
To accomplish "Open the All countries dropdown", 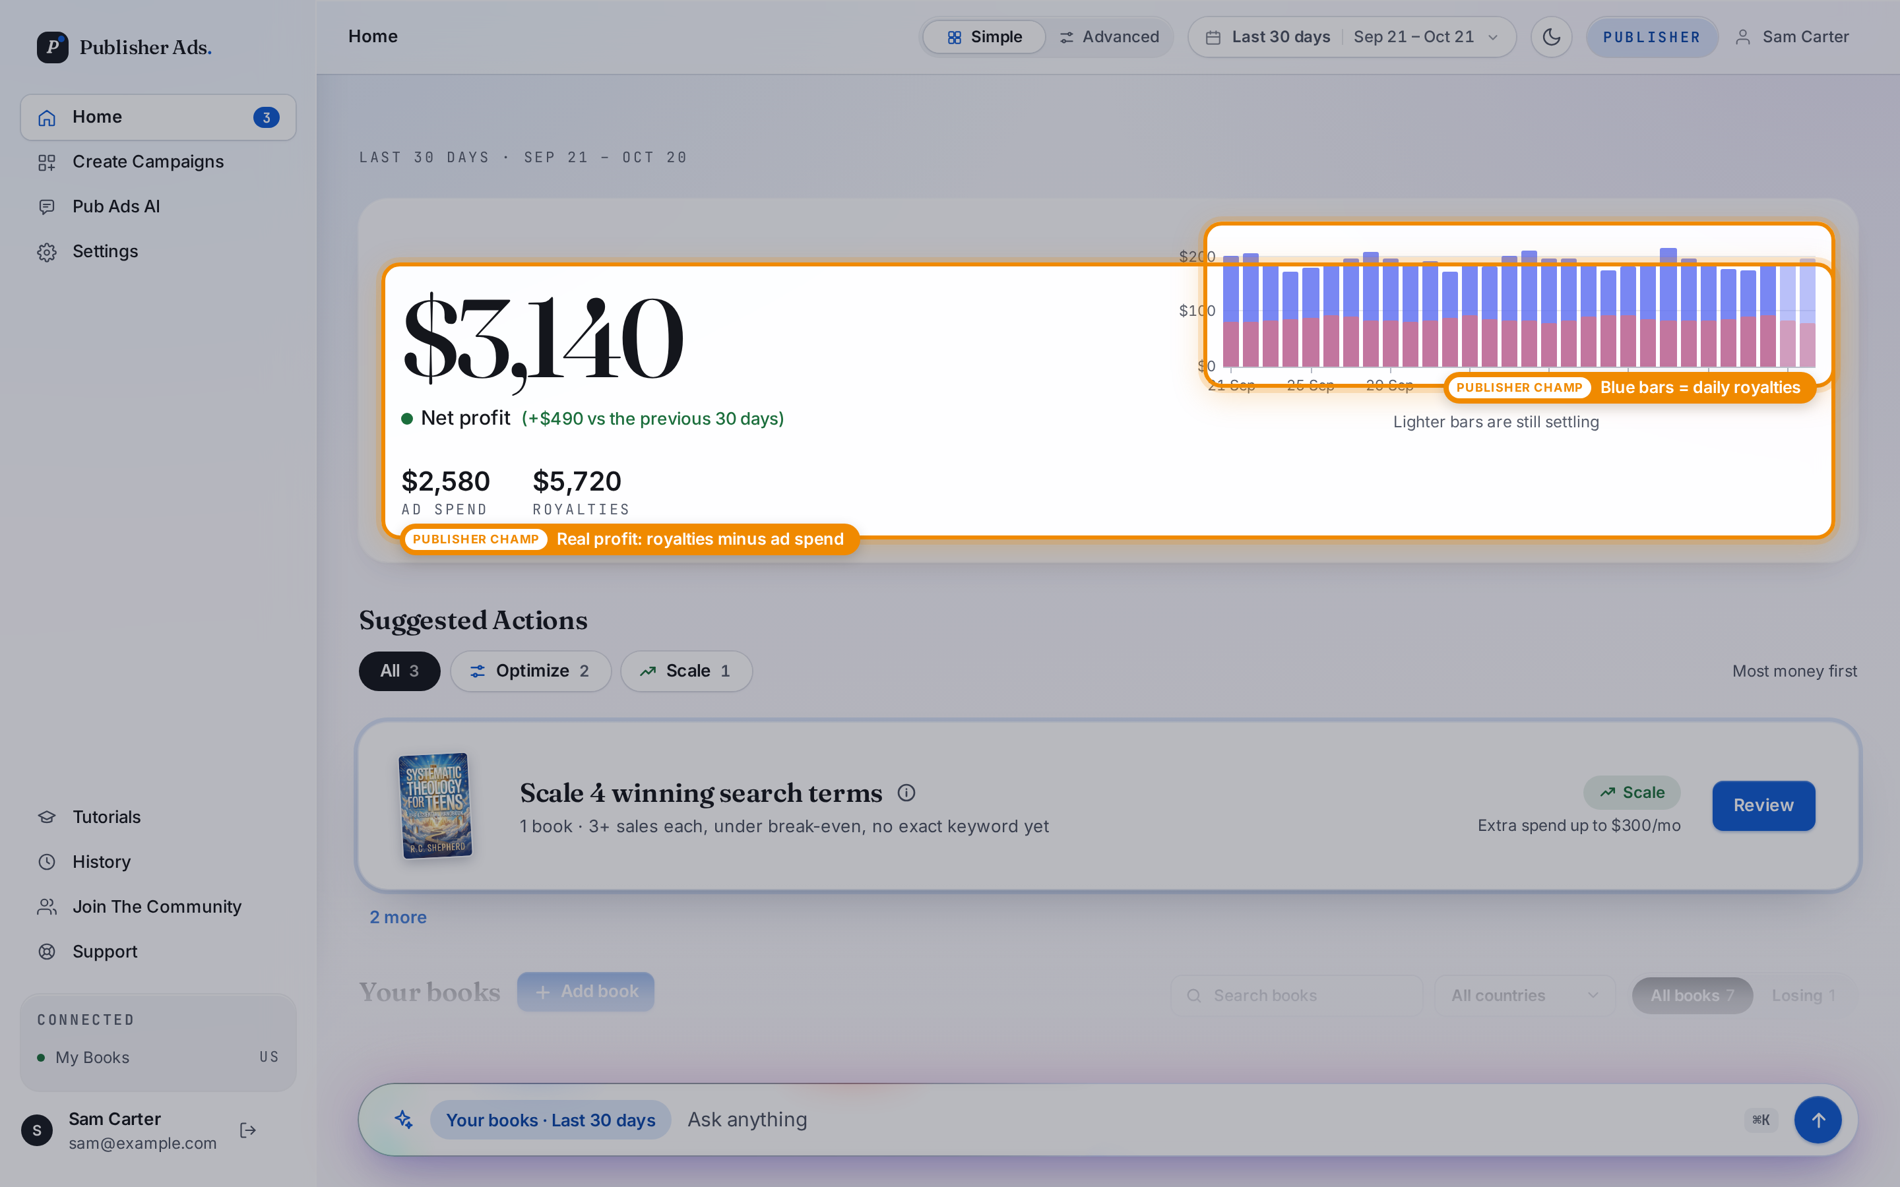I will pos(1525,994).
